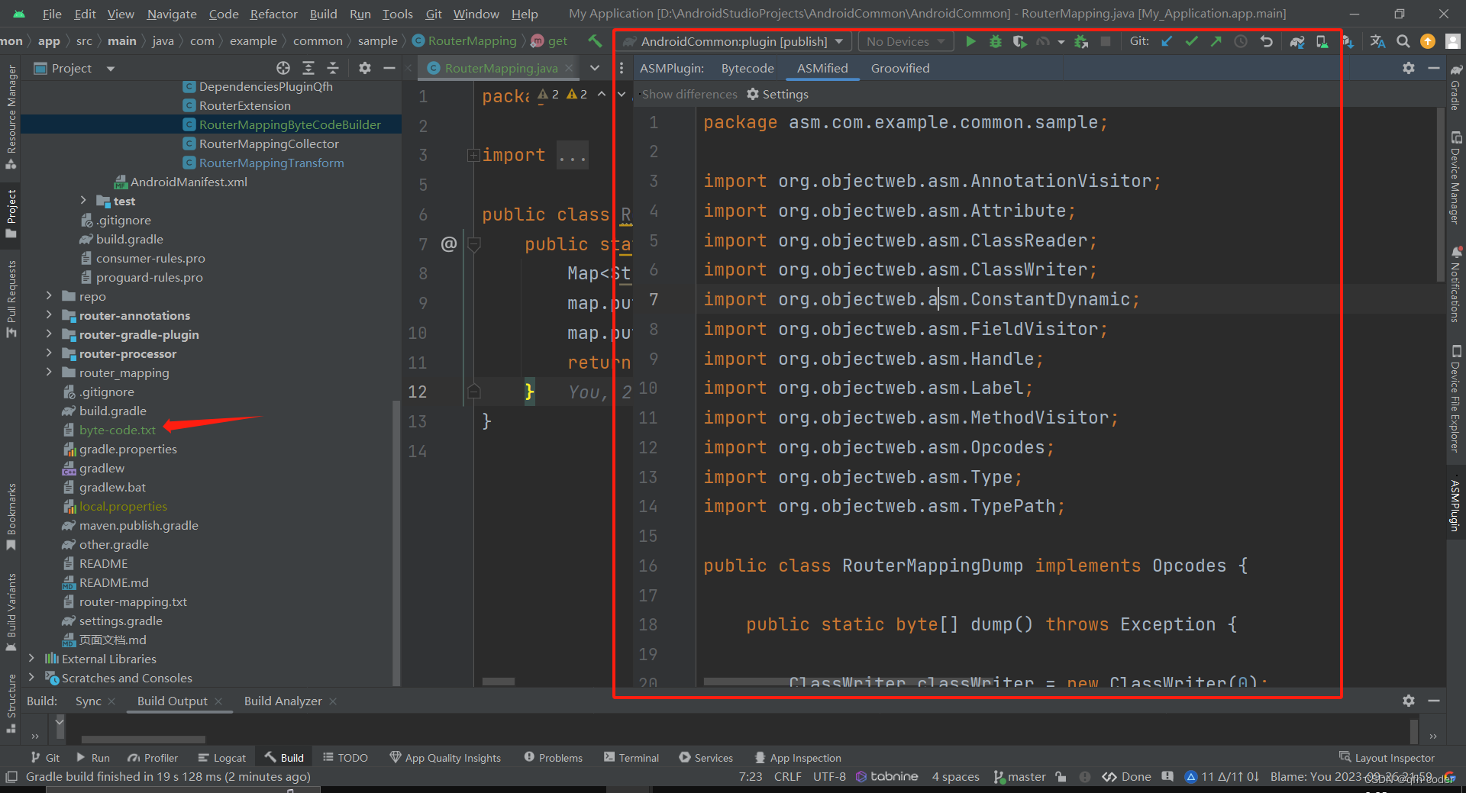The image size is (1466, 793).
Task: Open ASMPlugin Settings link
Action: [x=777, y=94]
